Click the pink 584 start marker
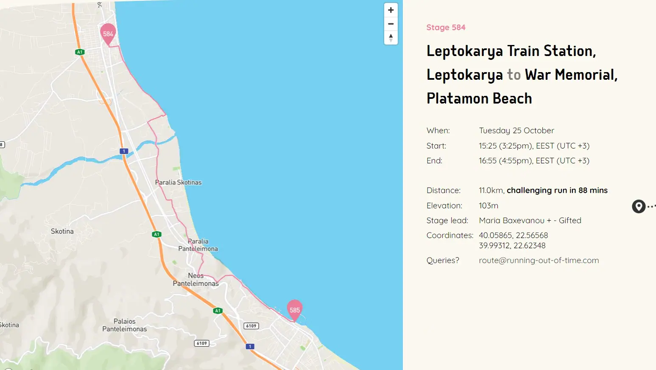Viewport: 656px width, 370px height. click(x=108, y=34)
